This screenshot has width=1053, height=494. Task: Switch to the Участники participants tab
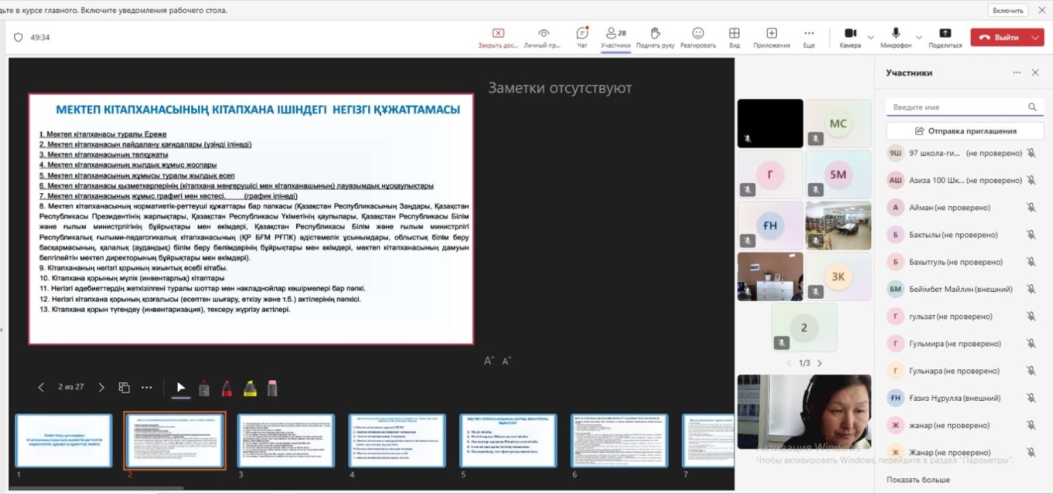(x=615, y=37)
